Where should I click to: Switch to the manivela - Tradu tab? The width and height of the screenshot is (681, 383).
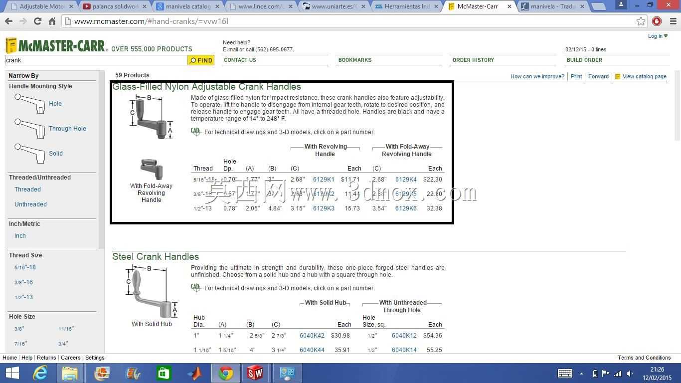(x=553, y=6)
